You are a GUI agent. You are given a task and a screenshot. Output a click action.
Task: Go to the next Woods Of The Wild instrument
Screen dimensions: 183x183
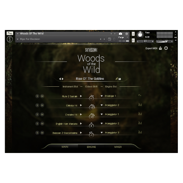pyautogui.click(x=115, y=34)
